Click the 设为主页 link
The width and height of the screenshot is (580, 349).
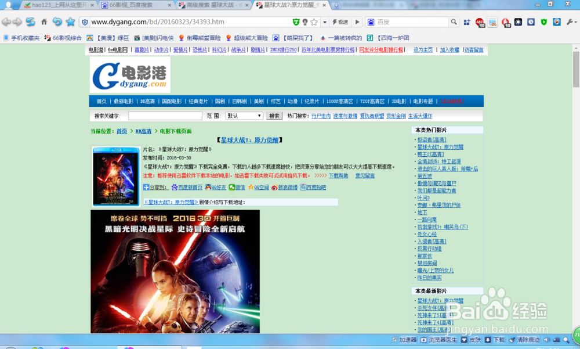coord(423,49)
